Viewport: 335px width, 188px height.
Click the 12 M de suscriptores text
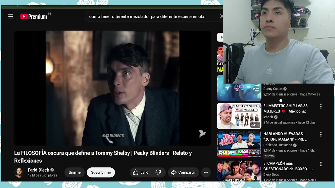point(42,175)
